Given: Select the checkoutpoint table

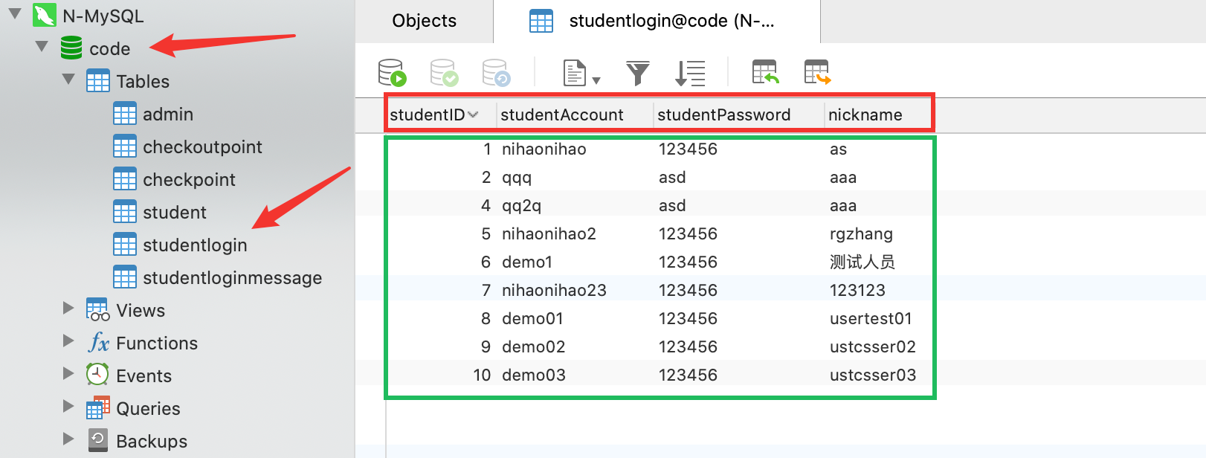Looking at the screenshot, I should pos(202,146).
